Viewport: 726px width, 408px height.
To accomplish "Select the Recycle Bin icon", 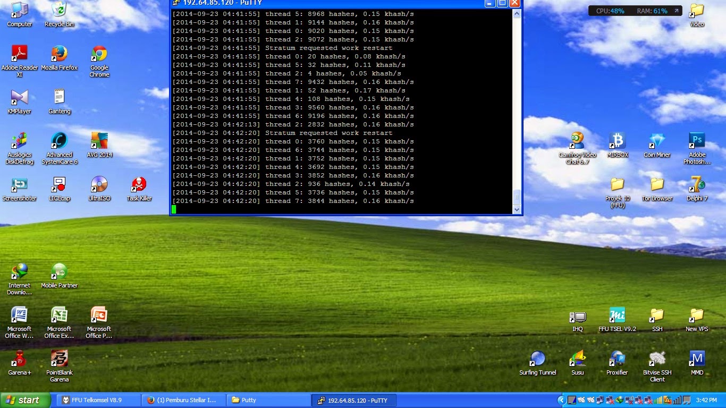I will coord(59,14).
